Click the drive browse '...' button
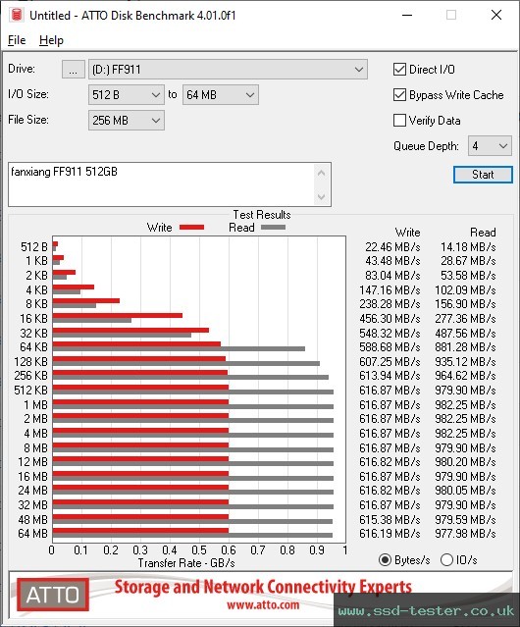Viewport: 520px width, 627px height. point(74,70)
